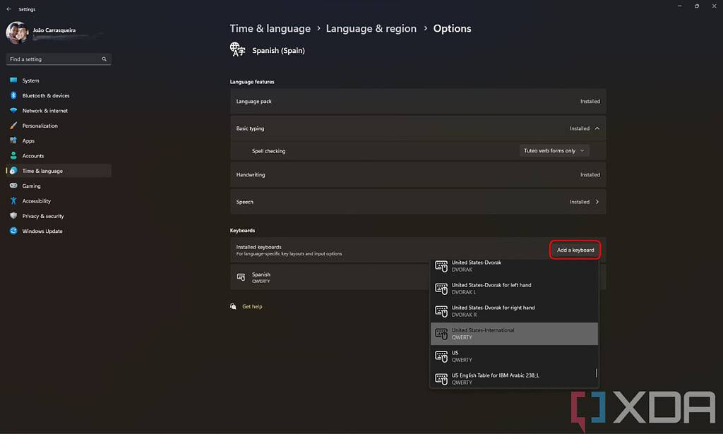The image size is (723, 434).
Task: Open the Apps icon in sidebar
Action: (13, 140)
